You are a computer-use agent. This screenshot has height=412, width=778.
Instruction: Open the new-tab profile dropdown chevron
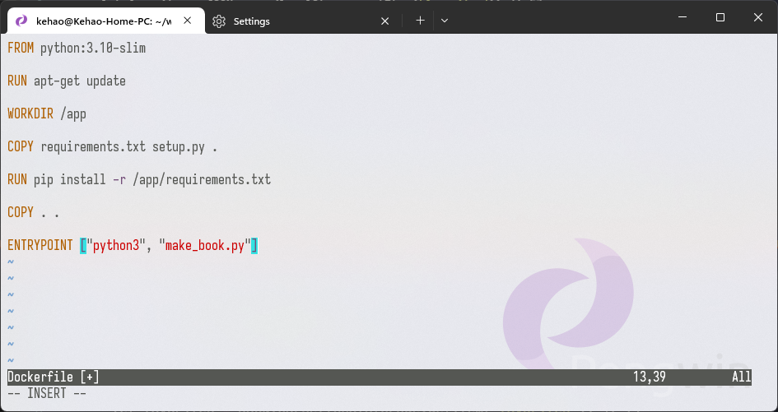[445, 21]
